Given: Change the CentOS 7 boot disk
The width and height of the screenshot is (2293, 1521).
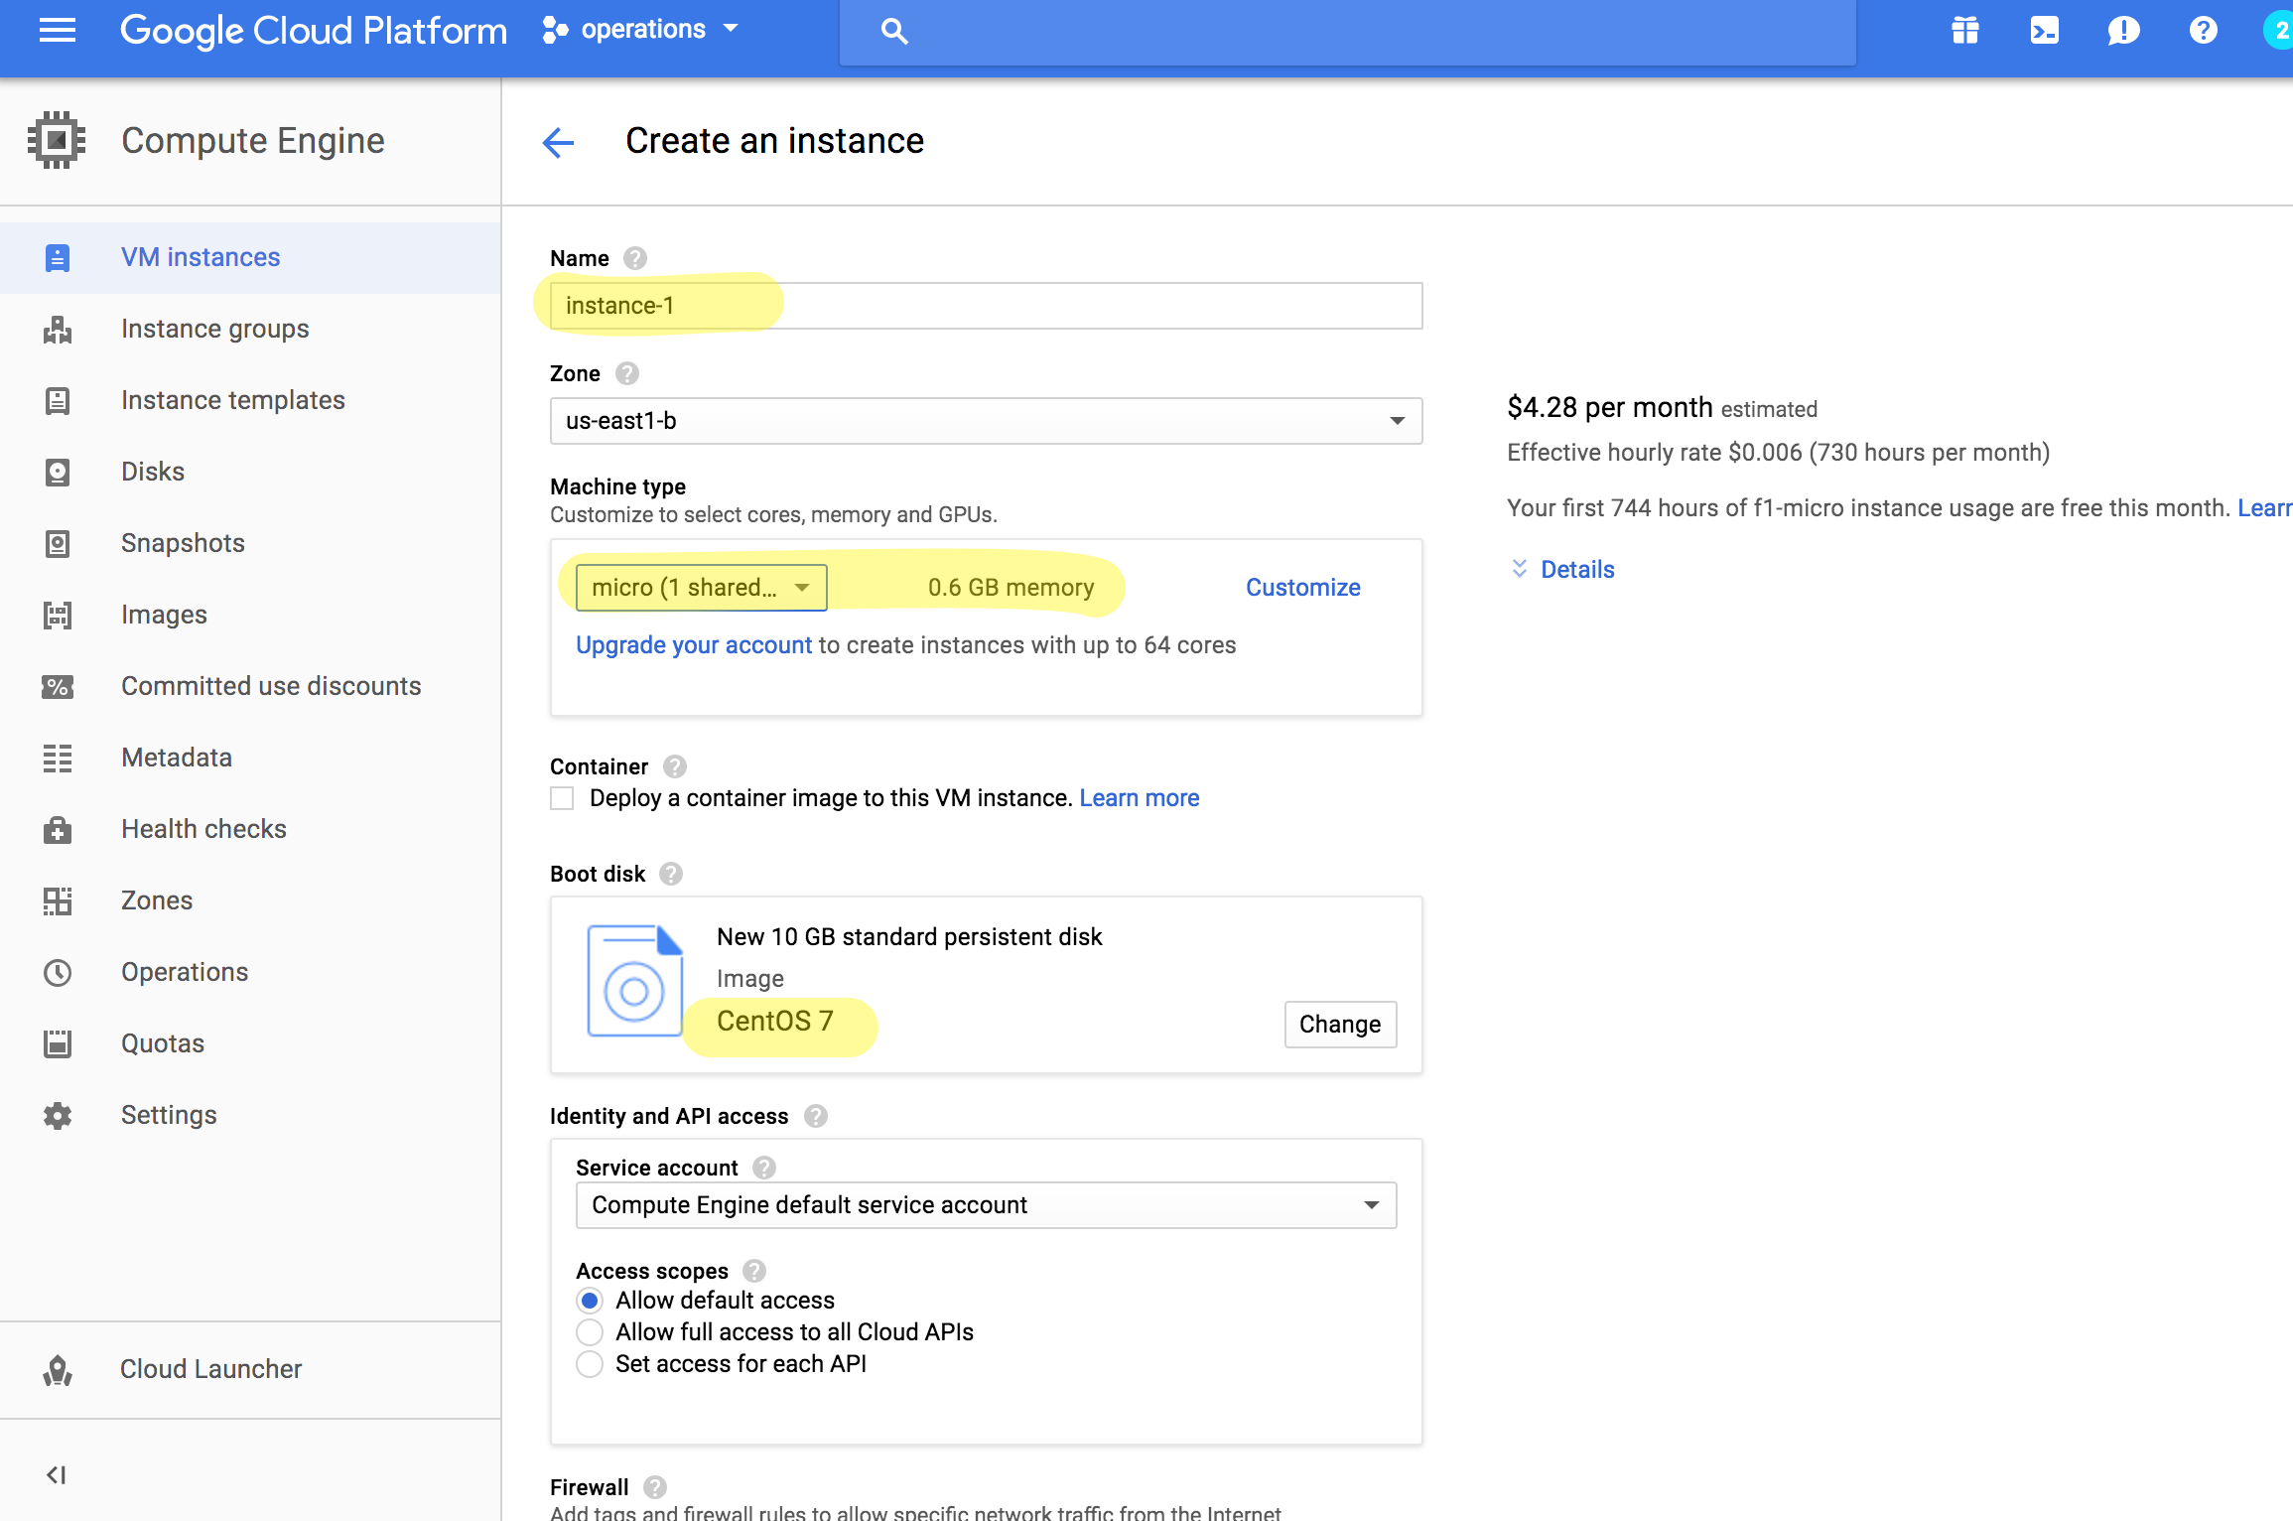Looking at the screenshot, I should 1339,1024.
